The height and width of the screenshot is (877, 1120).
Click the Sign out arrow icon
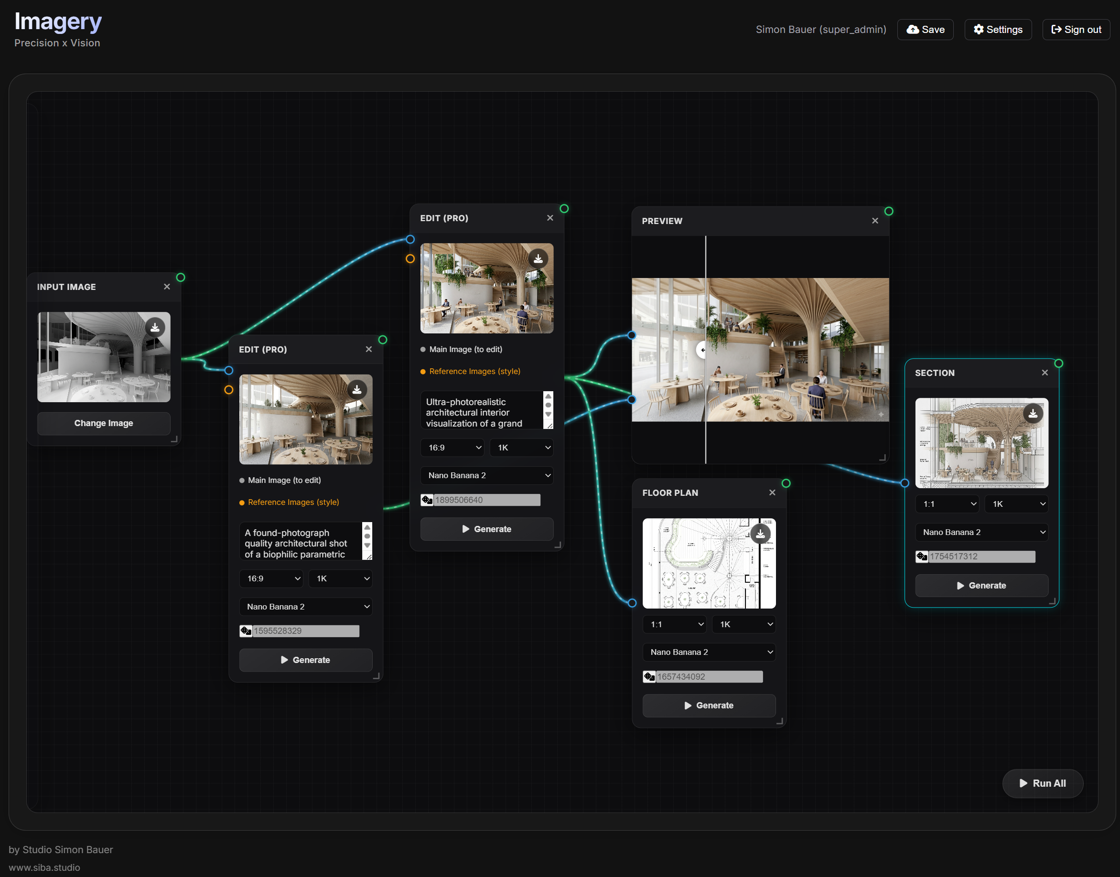click(1056, 30)
